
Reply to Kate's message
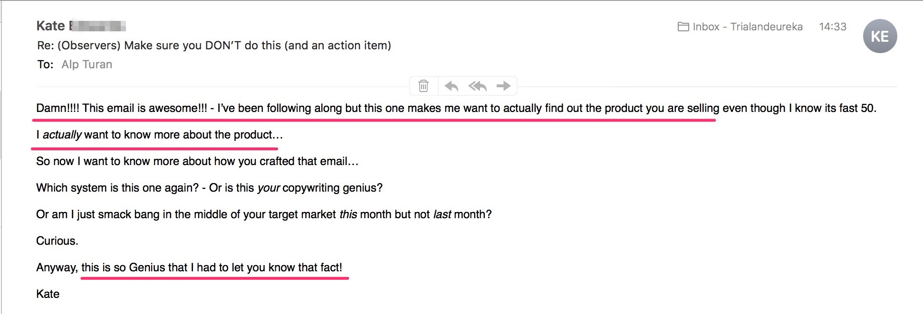(451, 86)
